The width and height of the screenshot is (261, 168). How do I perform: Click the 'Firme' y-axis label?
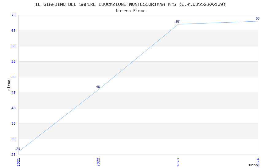click(x=9, y=85)
